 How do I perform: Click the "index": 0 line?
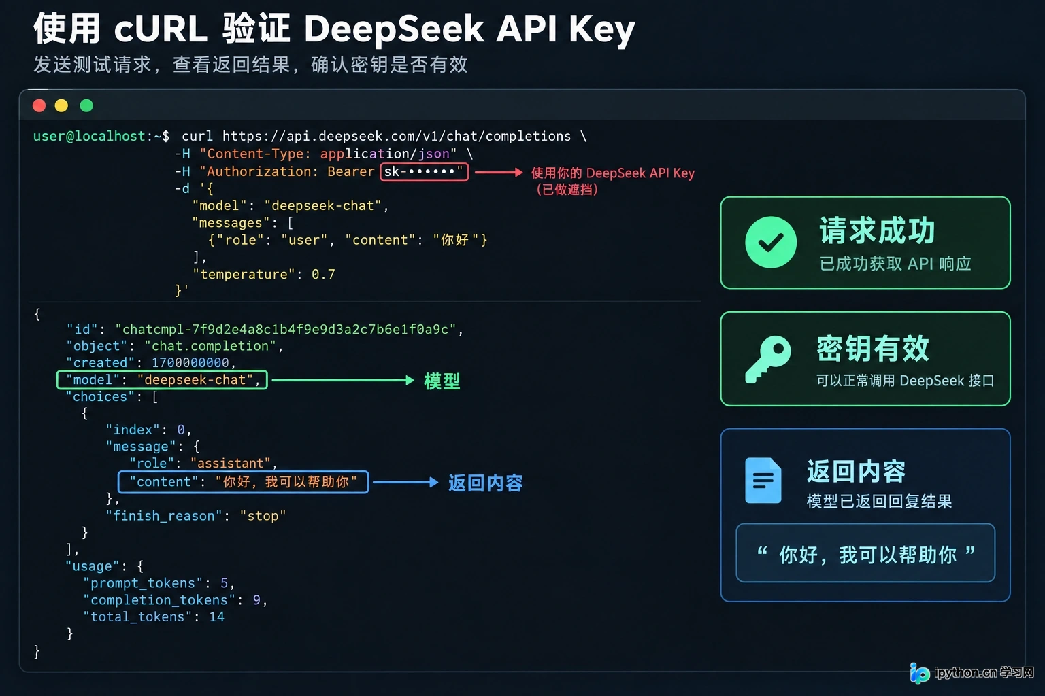pyautogui.click(x=148, y=430)
